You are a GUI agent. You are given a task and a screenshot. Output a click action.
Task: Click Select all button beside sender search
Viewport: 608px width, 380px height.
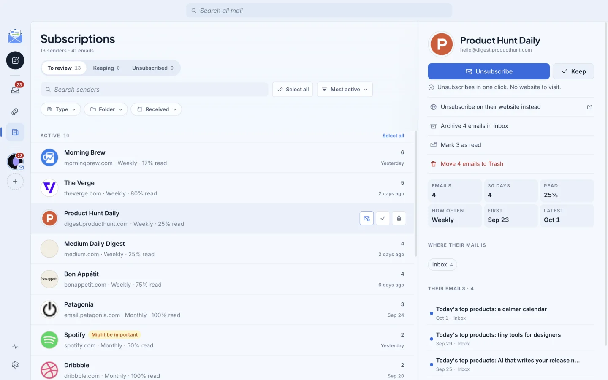(293, 90)
